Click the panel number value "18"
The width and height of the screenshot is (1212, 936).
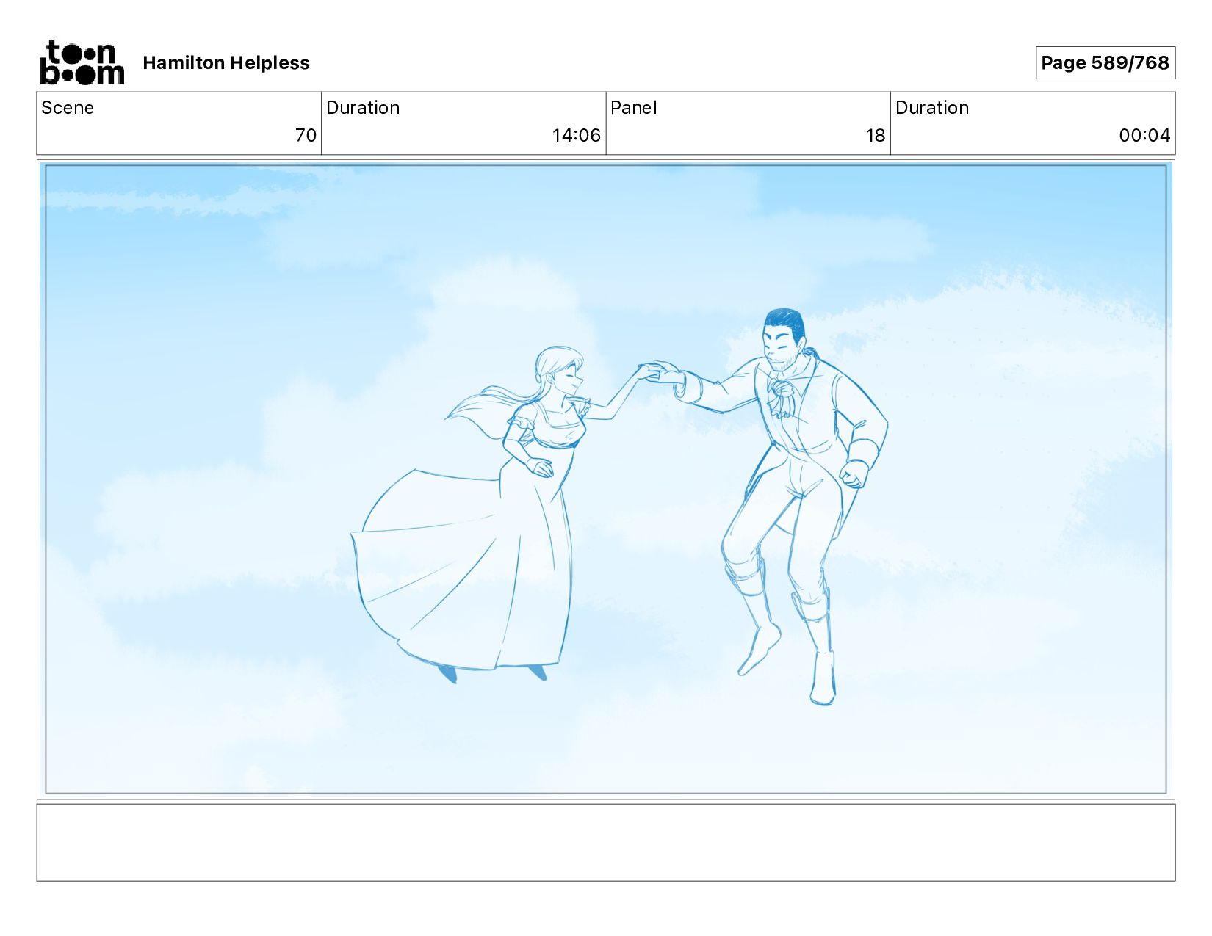[x=876, y=136]
